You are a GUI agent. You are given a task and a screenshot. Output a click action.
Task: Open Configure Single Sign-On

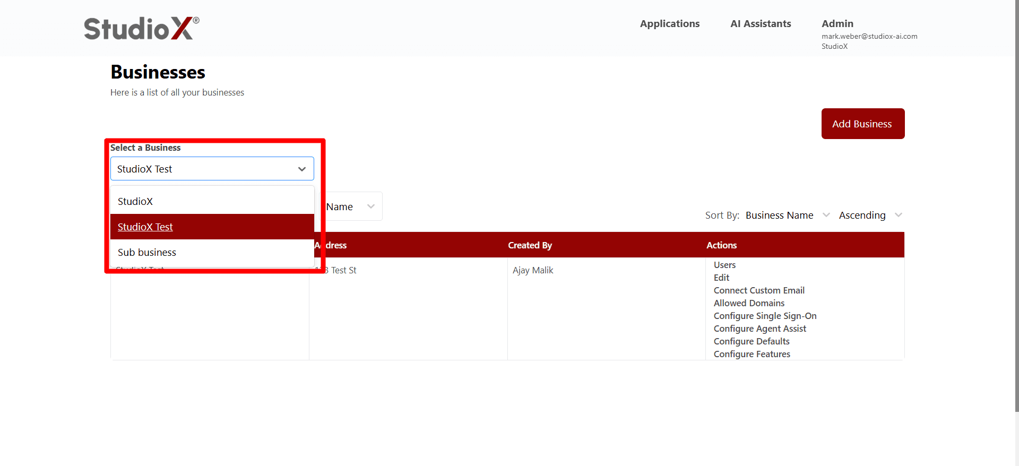(765, 316)
